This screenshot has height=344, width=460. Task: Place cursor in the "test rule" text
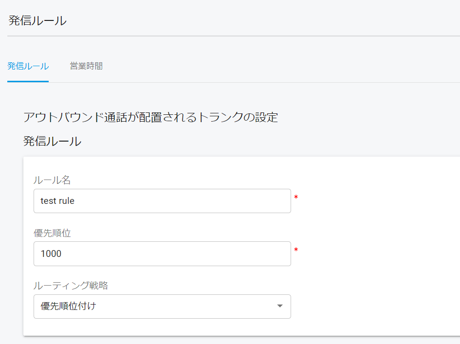coord(57,201)
